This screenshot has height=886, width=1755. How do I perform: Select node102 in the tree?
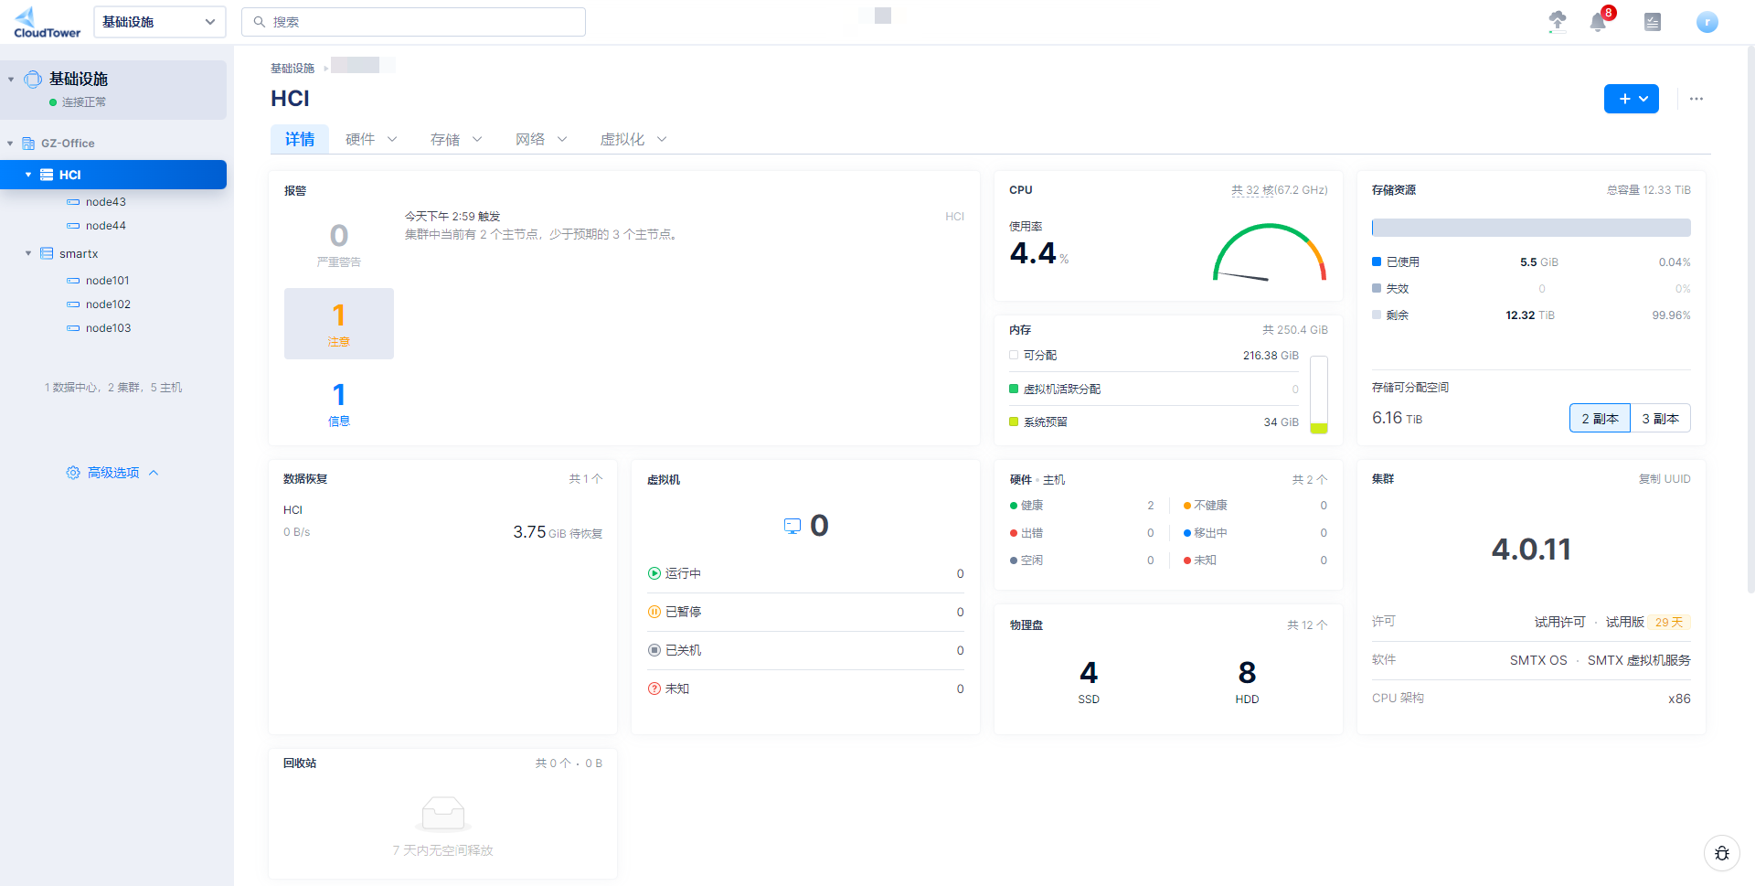108,304
